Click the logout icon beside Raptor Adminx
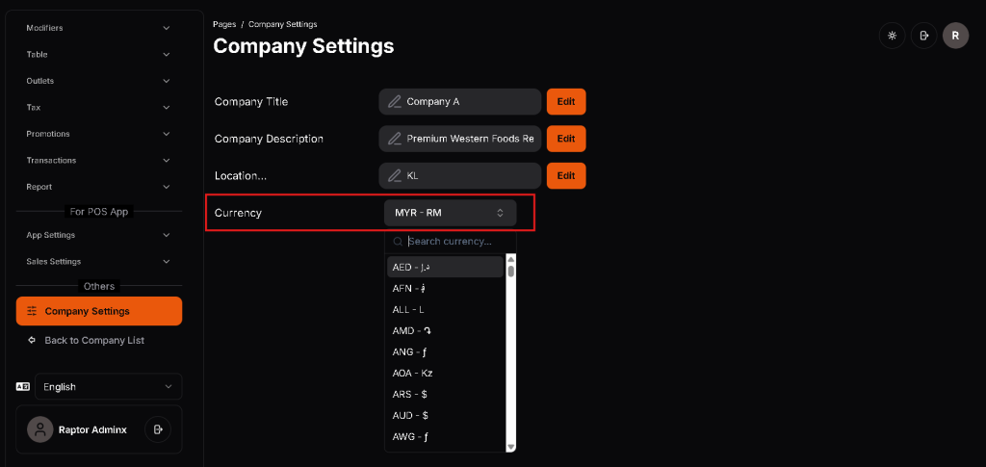 [x=158, y=429]
